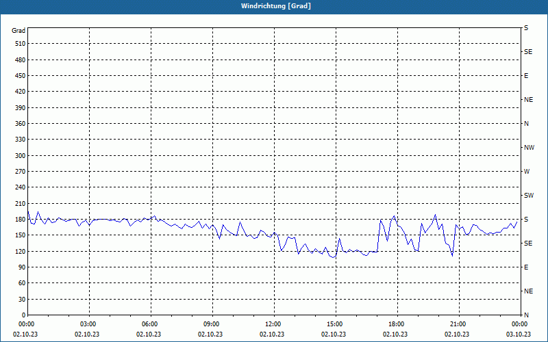
Task: Select the N compass label level with 0
Action: pos(526,315)
